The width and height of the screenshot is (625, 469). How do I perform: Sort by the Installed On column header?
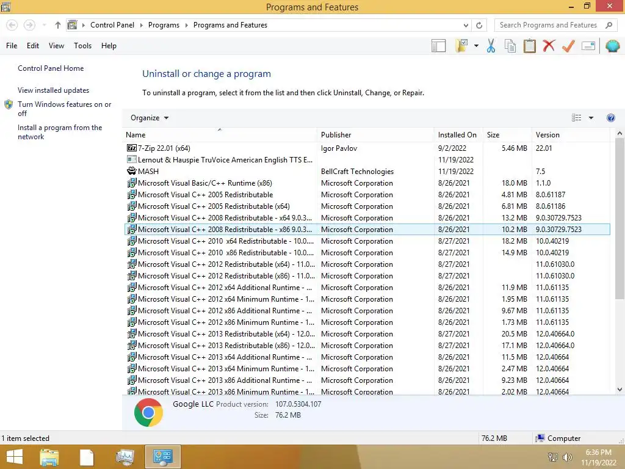coord(458,135)
